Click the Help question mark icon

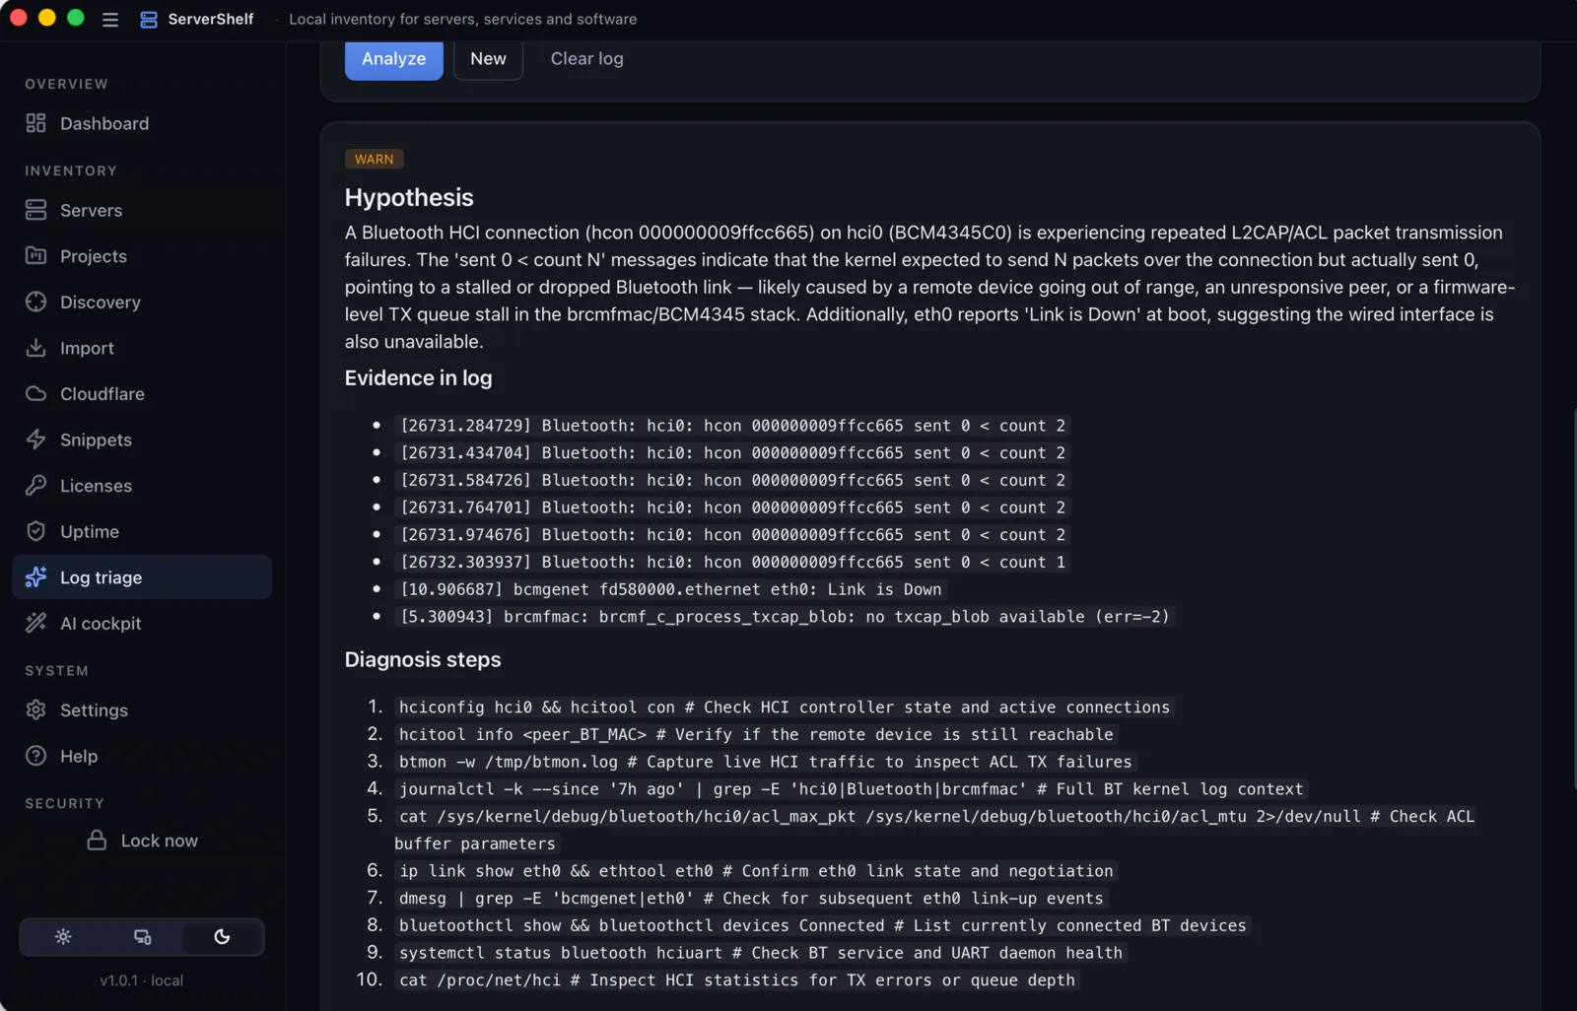tap(36, 756)
